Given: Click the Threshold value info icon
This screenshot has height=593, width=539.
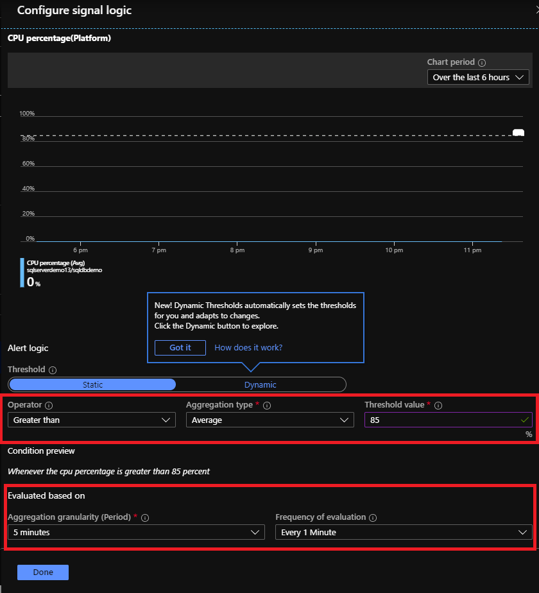Looking at the screenshot, I should point(438,405).
